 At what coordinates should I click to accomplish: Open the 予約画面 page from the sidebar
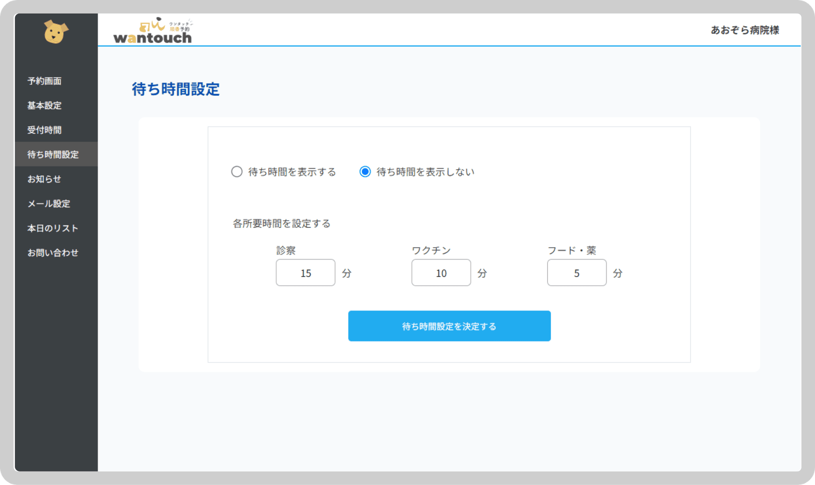coord(45,81)
